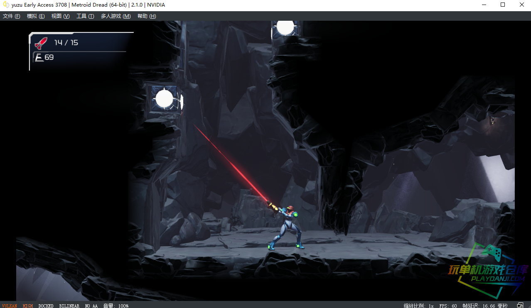The image size is (531, 308).
Task: Click the multiplayer status icon in status bar
Action: (520, 306)
